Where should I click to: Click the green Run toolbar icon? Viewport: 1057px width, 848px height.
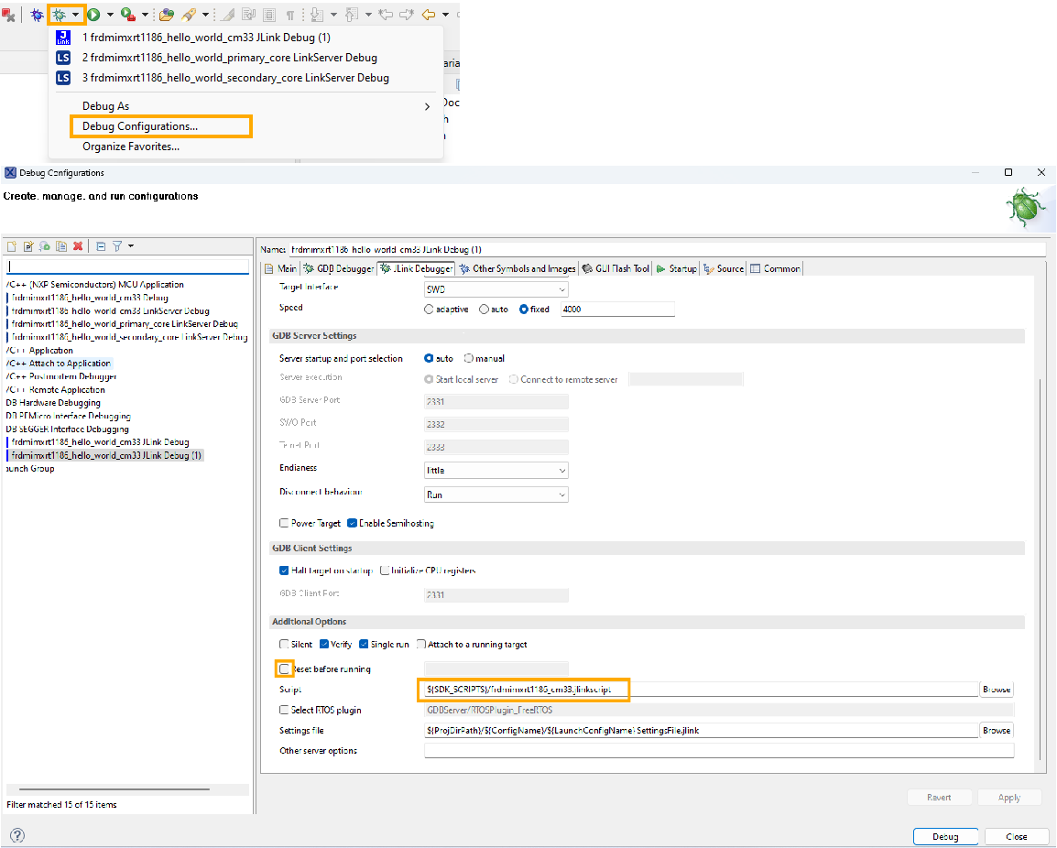(x=93, y=15)
